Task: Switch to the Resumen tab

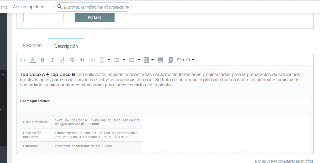Action: 32,45
